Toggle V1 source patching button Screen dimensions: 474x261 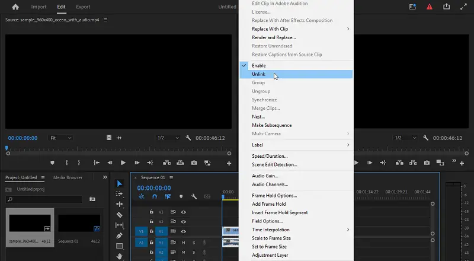(141, 231)
